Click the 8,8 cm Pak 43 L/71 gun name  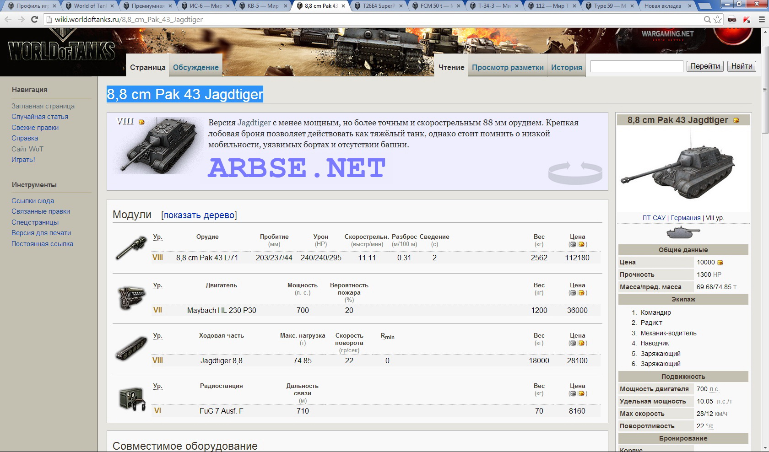(x=207, y=258)
